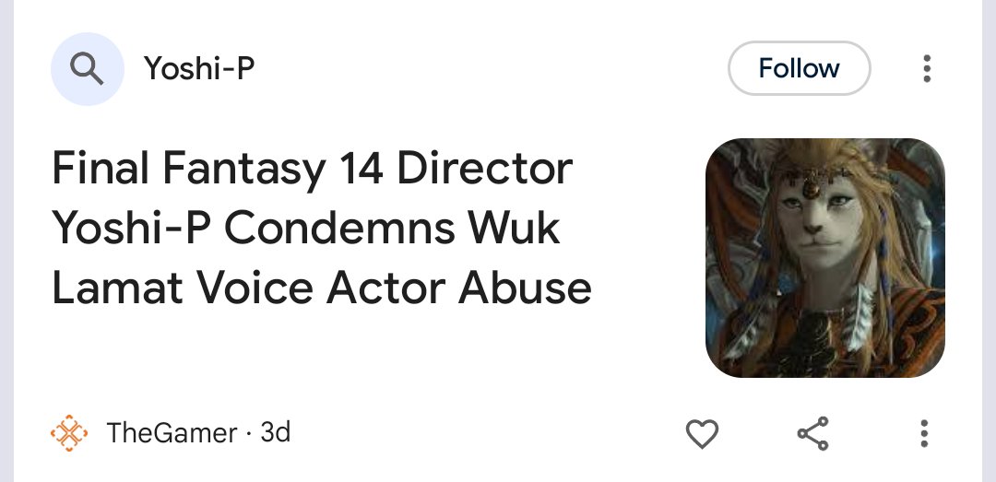Open the Final Fantasy 14 Director headline
The height and width of the screenshot is (482, 996).
(322, 229)
